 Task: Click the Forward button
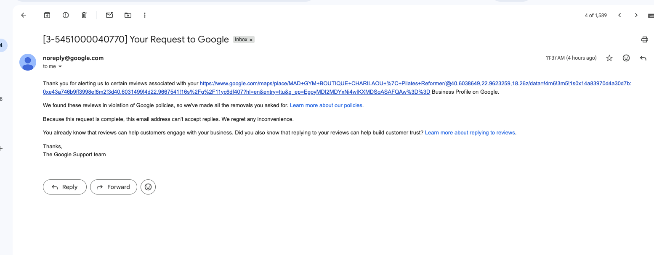pos(114,187)
